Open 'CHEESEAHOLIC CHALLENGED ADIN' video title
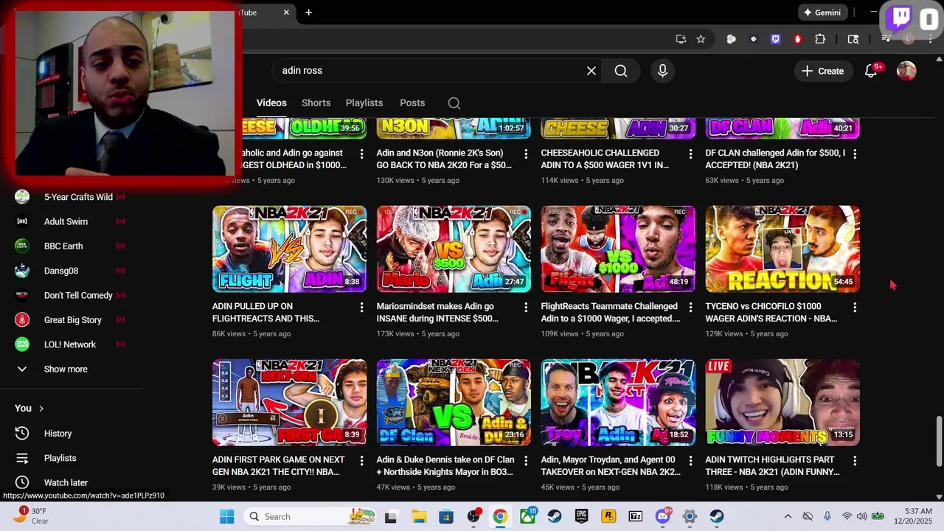The image size is (944, 531). [605, 159]
